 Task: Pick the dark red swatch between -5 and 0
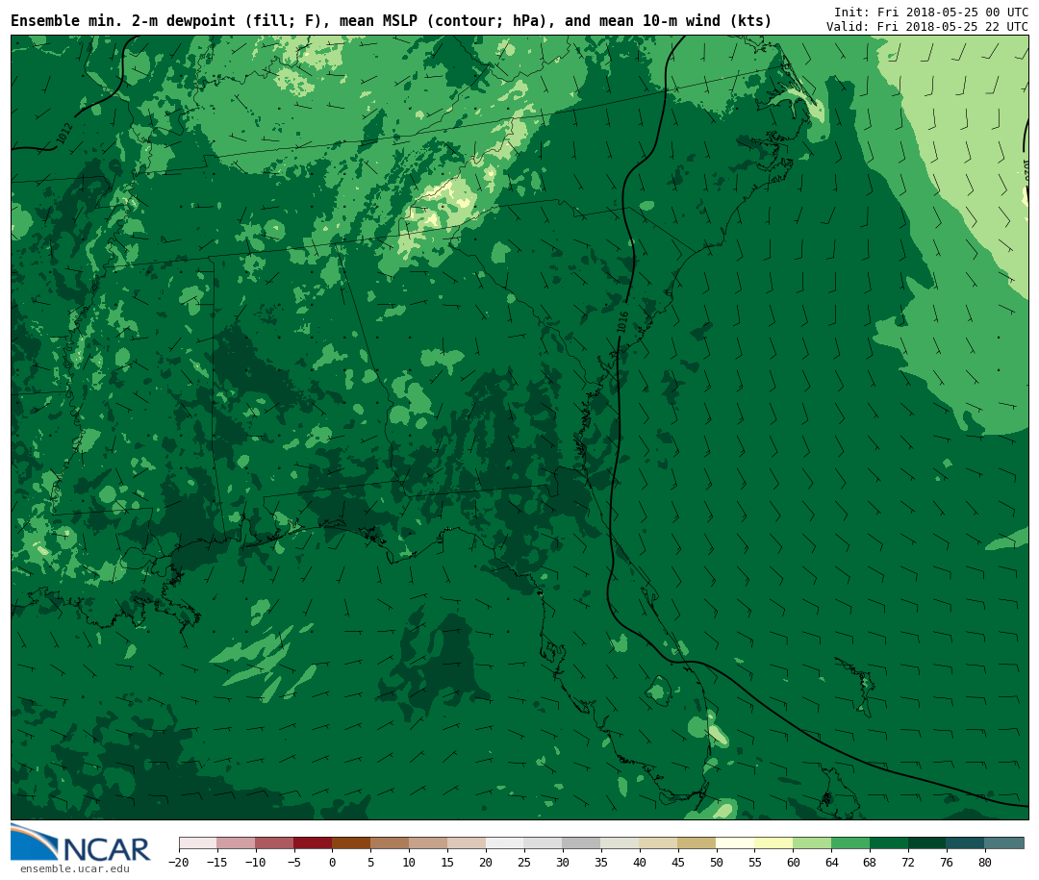point(313,843)
